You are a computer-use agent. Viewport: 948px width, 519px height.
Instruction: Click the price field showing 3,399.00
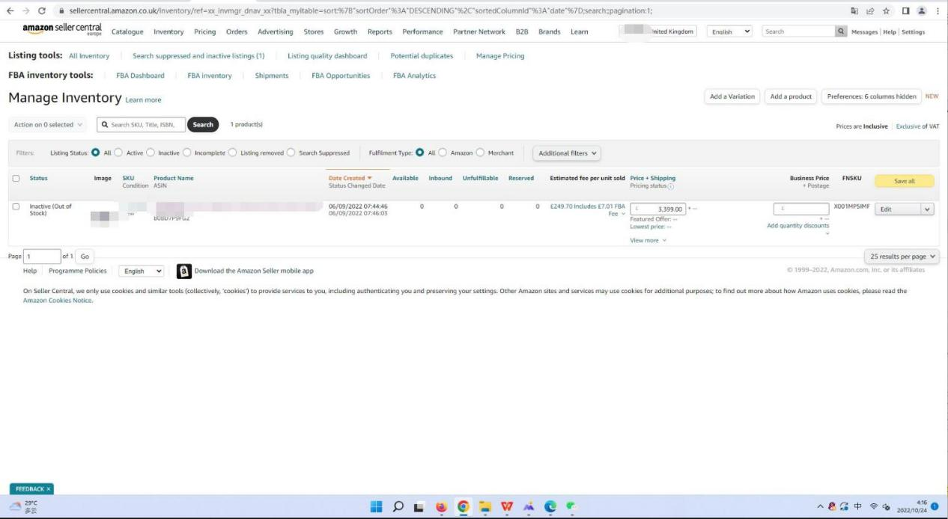(658, 209)
